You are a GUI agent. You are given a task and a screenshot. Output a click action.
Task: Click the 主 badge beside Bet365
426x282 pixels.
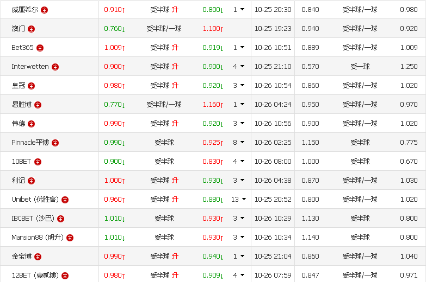pos(40,48)
